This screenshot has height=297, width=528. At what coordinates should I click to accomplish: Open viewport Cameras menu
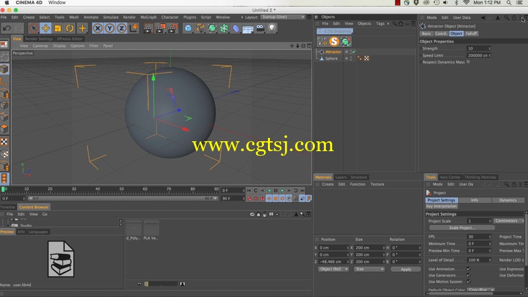(40, 46)
